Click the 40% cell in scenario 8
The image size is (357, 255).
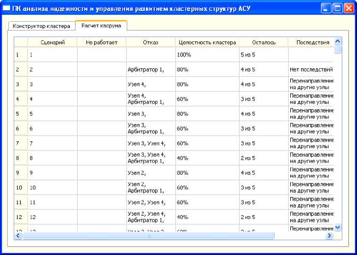[207, 158]
